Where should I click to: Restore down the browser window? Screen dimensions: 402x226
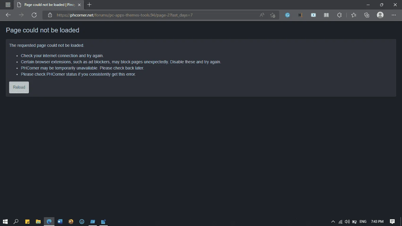[382, 5]
